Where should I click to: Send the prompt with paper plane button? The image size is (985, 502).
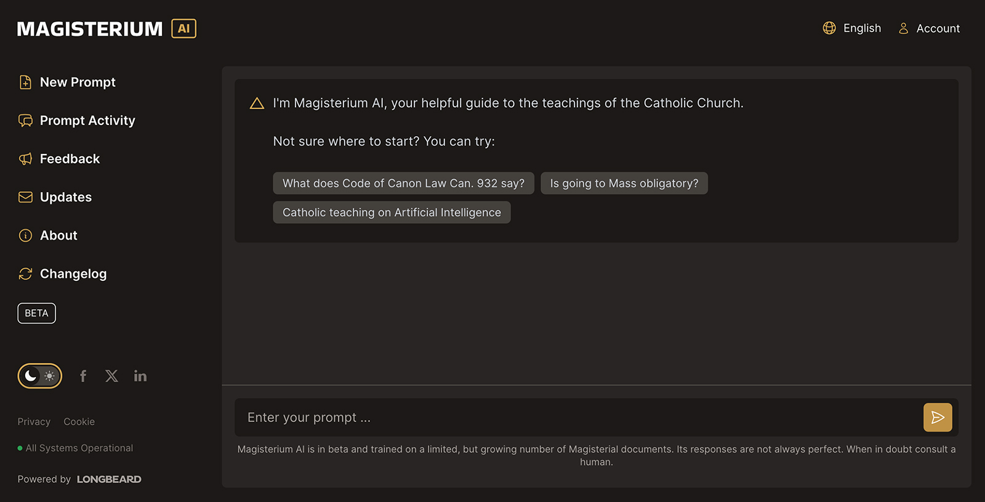(938, 418)
